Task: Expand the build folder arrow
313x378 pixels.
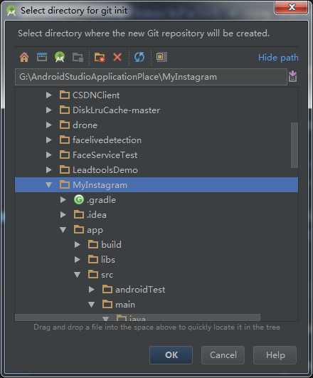Action: [x=78, y=244]
